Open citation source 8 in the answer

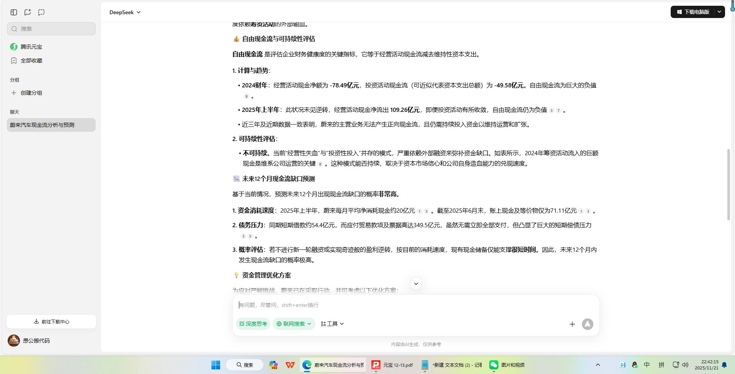tap(246, 96)
